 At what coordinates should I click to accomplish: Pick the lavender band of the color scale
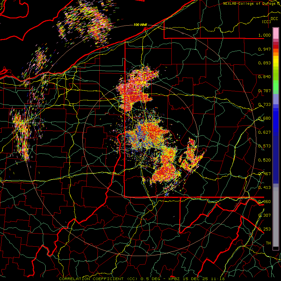point(276,99)
